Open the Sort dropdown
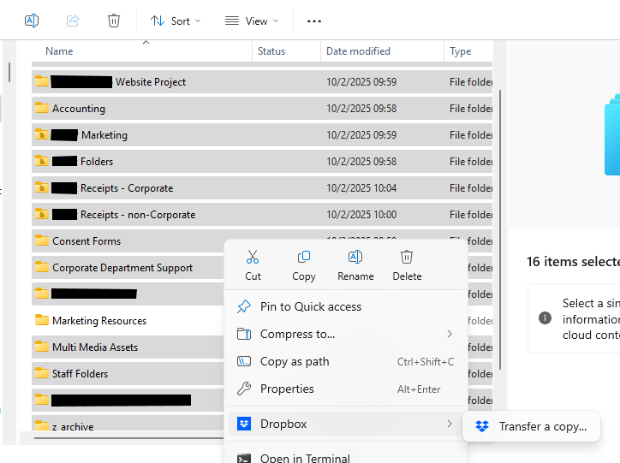Image resolution: width=620 pixels, height=463 pixels. point(176,21)
